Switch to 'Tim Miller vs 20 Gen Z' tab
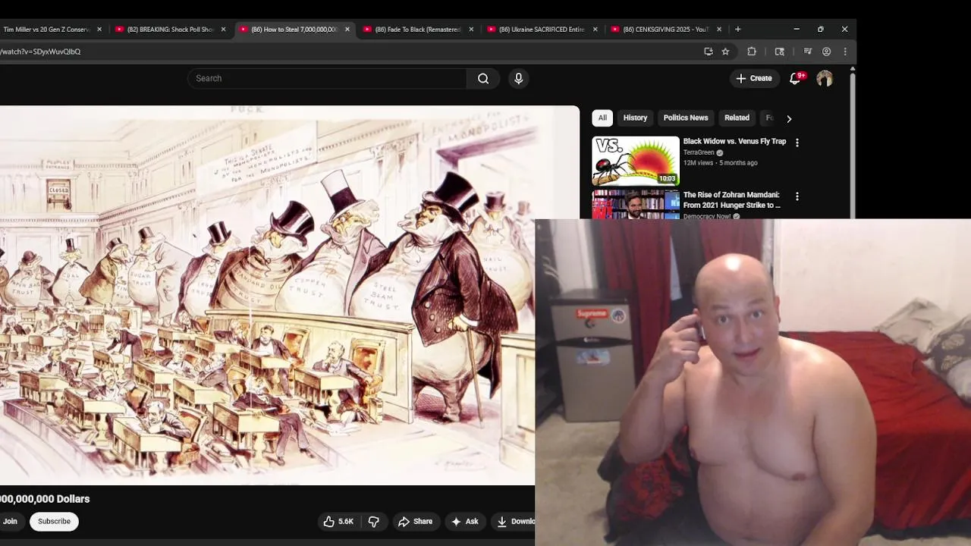971x546 pixels. click(46, 30)
